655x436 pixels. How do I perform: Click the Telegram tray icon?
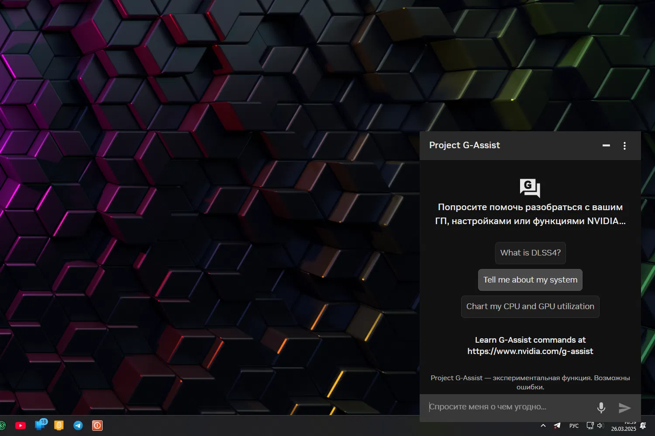tap(557, 426)
